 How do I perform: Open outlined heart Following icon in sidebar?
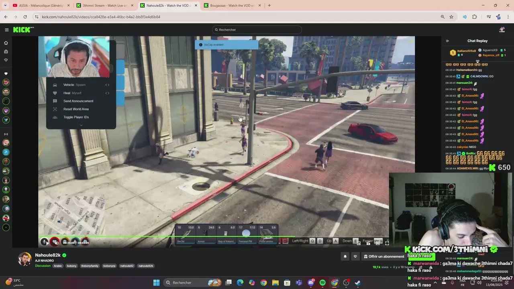click(6, 60)
